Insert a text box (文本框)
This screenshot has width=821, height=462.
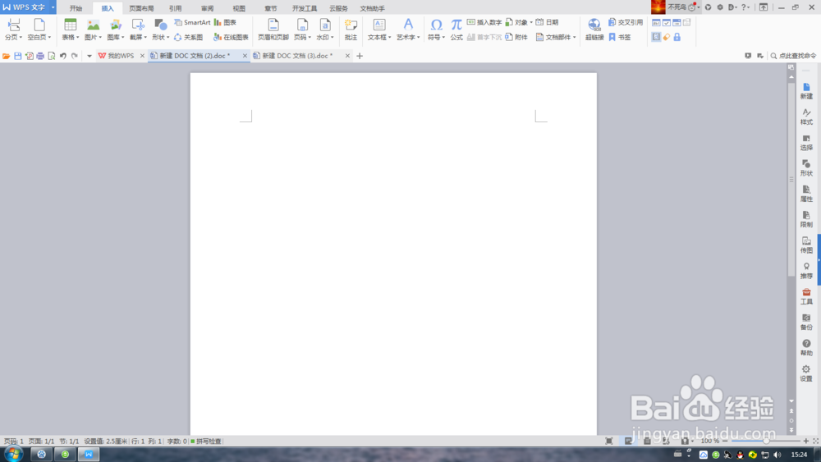tap(379, 29)
